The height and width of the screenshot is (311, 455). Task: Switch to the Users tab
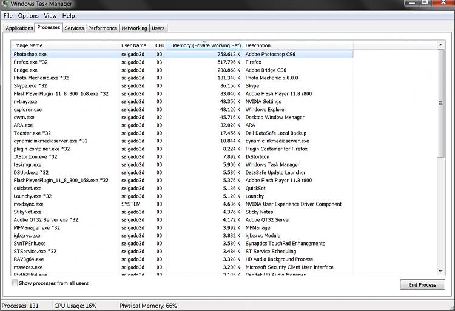[158, 28]
